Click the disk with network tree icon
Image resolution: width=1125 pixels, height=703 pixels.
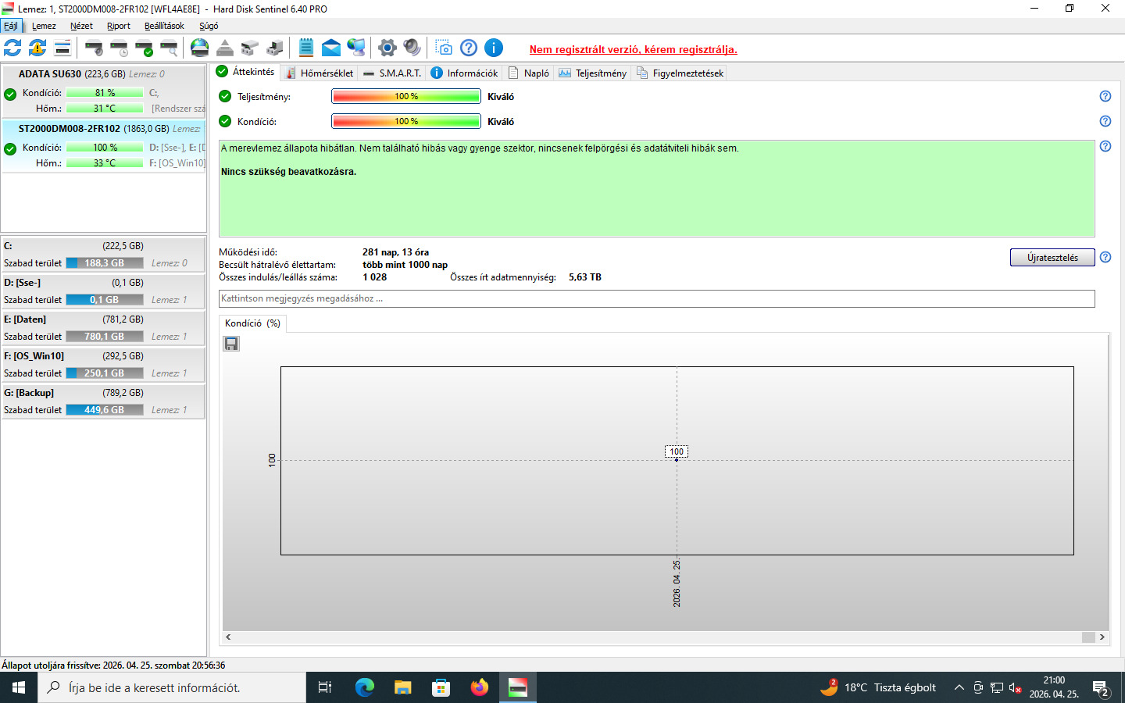(x=250, y=48)
